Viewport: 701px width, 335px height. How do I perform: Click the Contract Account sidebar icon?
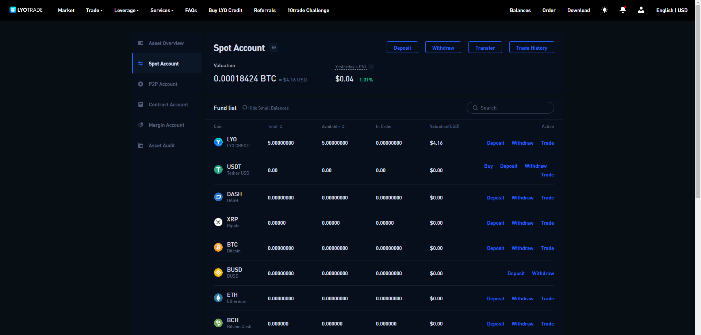(141, 104)
